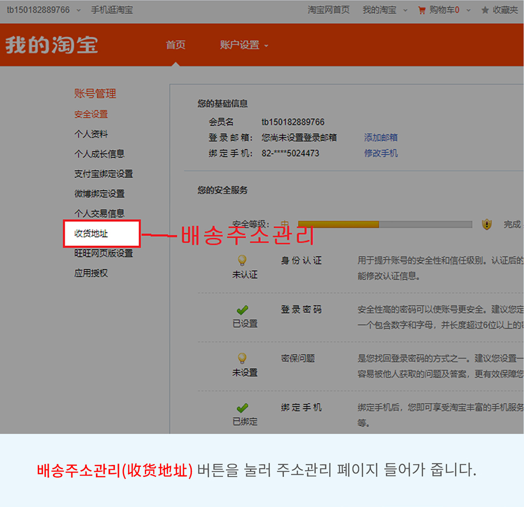Click the 登录密码 green checkmark icon
Image resolution: width=524 pixels, height=507 pixels.
pos(242,310)
